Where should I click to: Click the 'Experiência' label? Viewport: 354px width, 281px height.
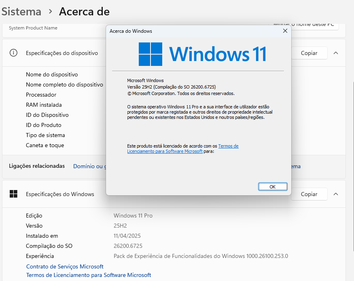pyautogui.click(x=40, y=256)
